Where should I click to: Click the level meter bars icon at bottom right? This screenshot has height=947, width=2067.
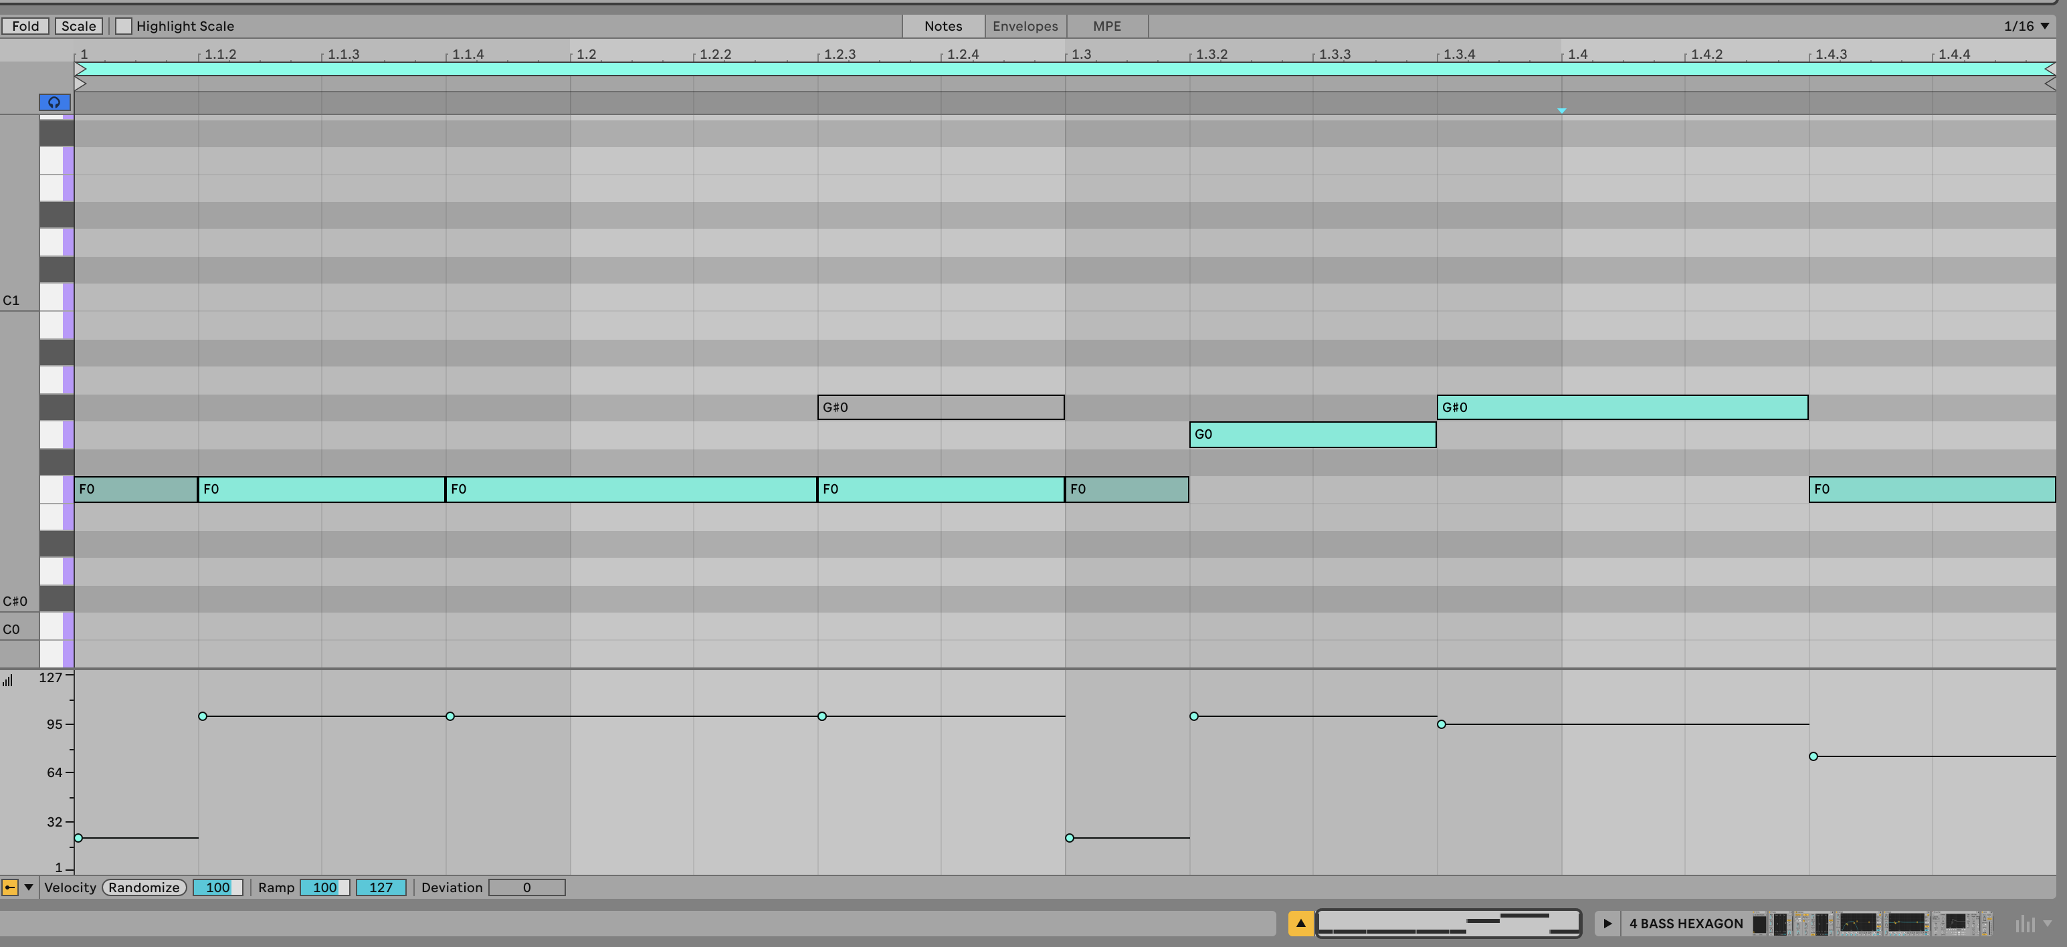2024,924
